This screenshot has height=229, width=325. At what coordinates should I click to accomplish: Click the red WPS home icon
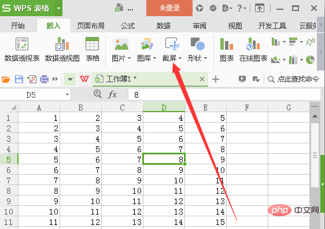[x=84, y=79]
